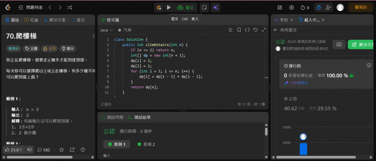Like the problem thumbs up 23.8千
The image size is (376, 161).
[x=14, y=150]
